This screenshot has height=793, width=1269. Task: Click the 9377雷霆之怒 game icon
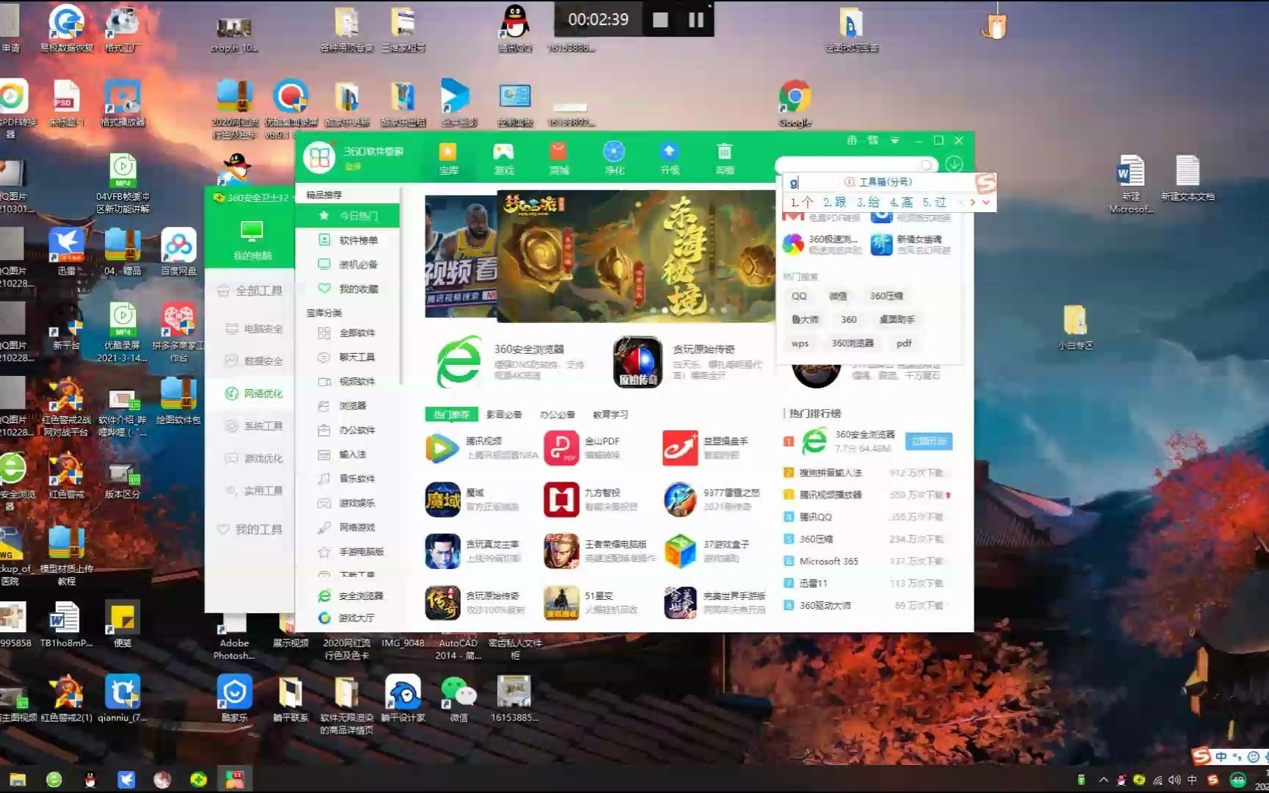680,500
